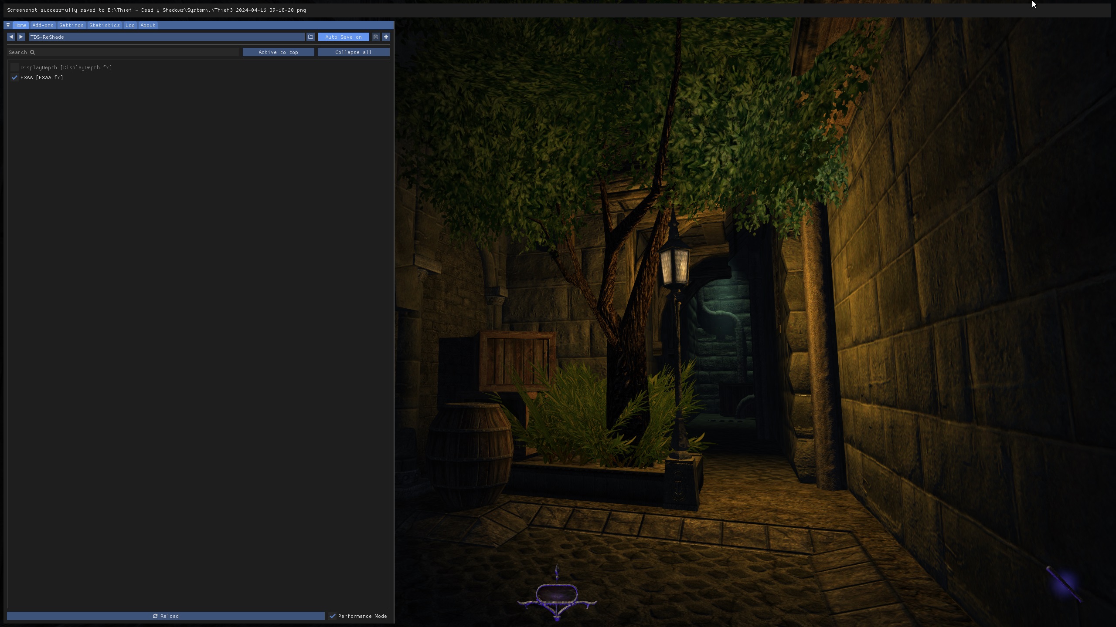Select the FXAA [FXAA.fx] entry
The image size is (1116, 627).
[x=42, y=78]
